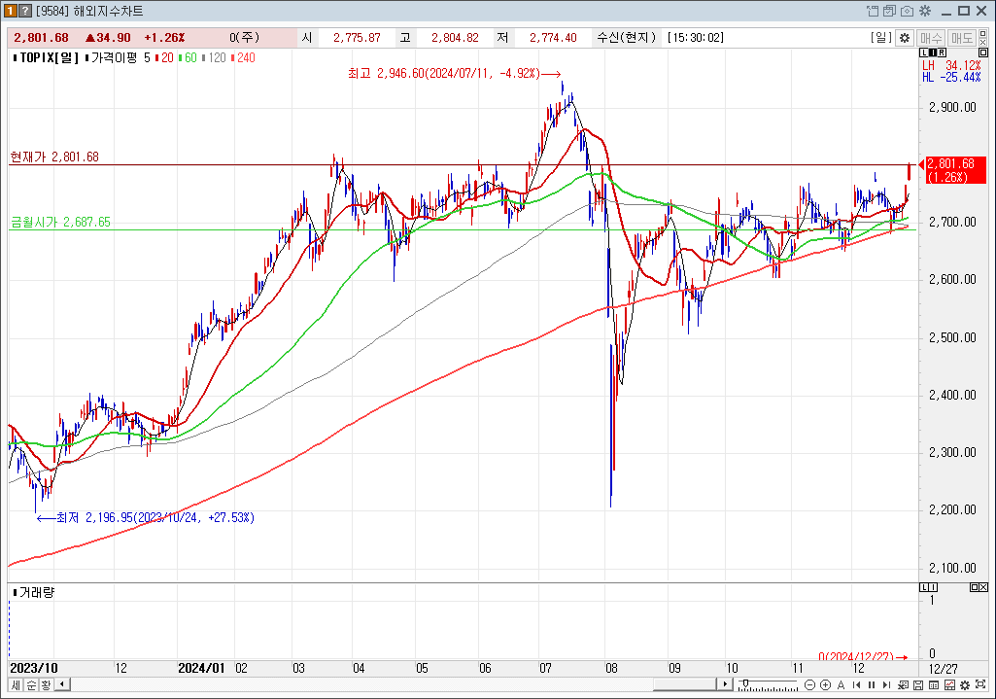This screenshot has height=699, width=996.
Task: Select the 세 tab at bottom left
Action: (x=16, y=685)
